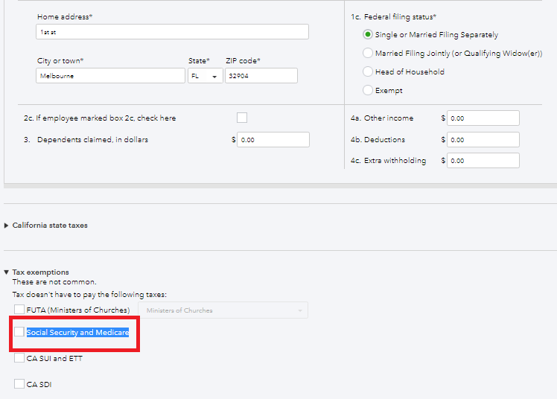Viewport: 557px width, 399px height.
Task: Enable FUTA (Ministers of Churches) exemption
Action: 19,310
